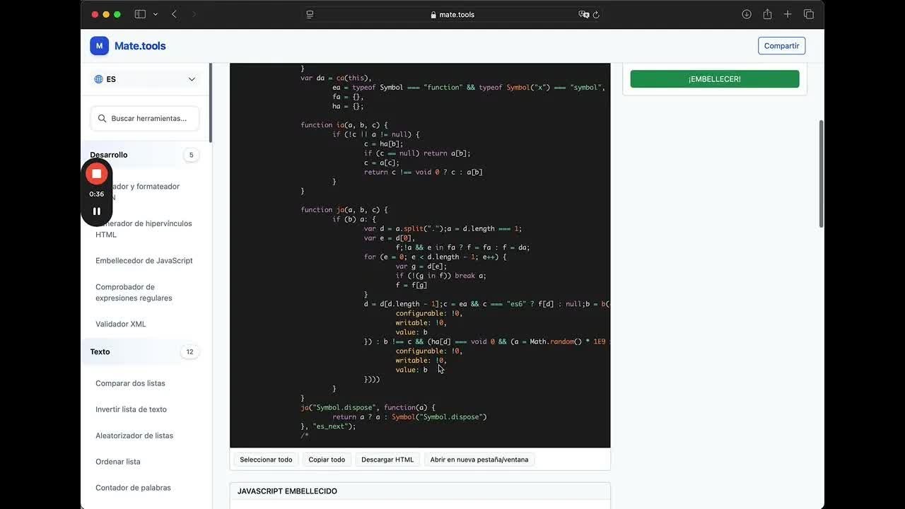Open Comprobador de expresiones regulares

click(x=145, y=293)
